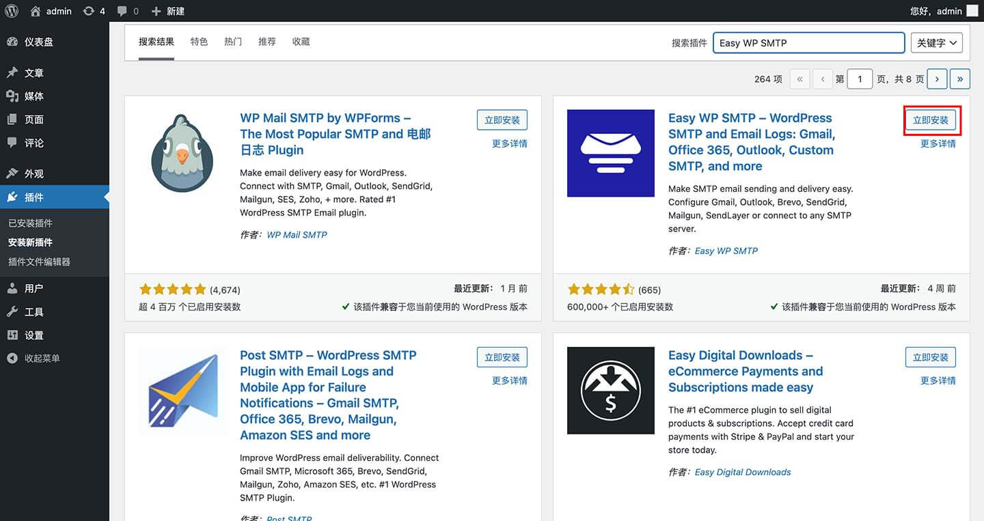Open the Easy WP SMTP plugin title
The height and width of the screenshot is (521, 984).
(x=752, y=142)
